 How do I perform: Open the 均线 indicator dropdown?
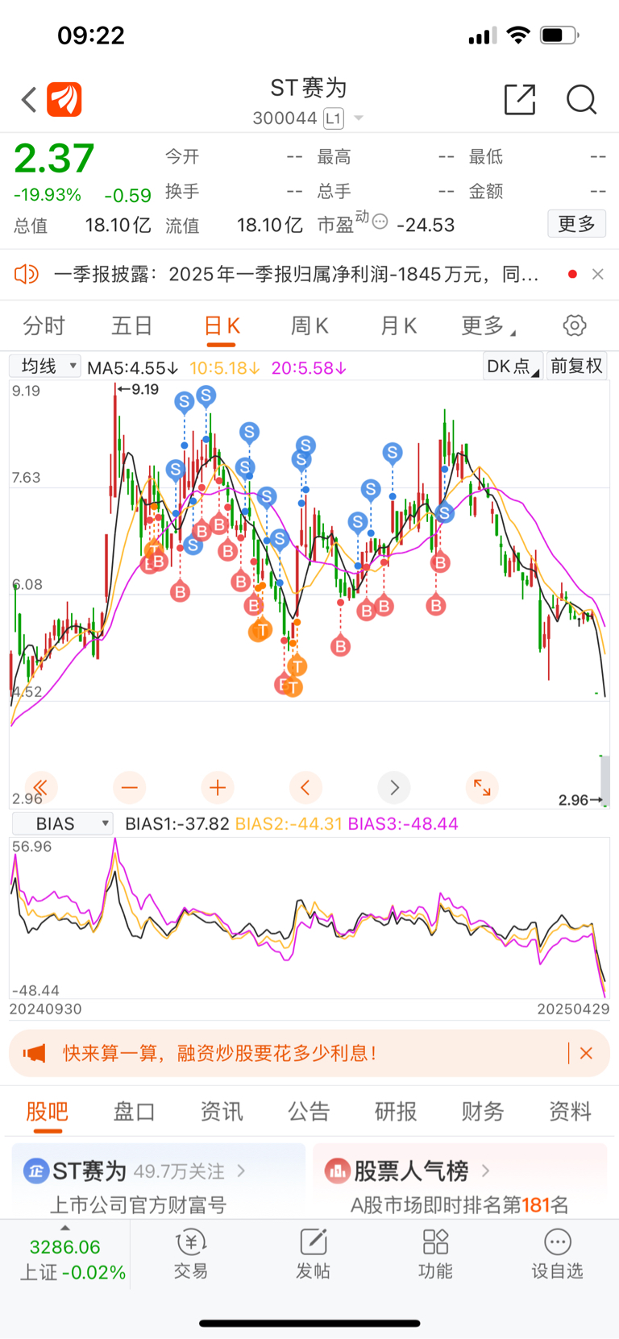(45, 367)
